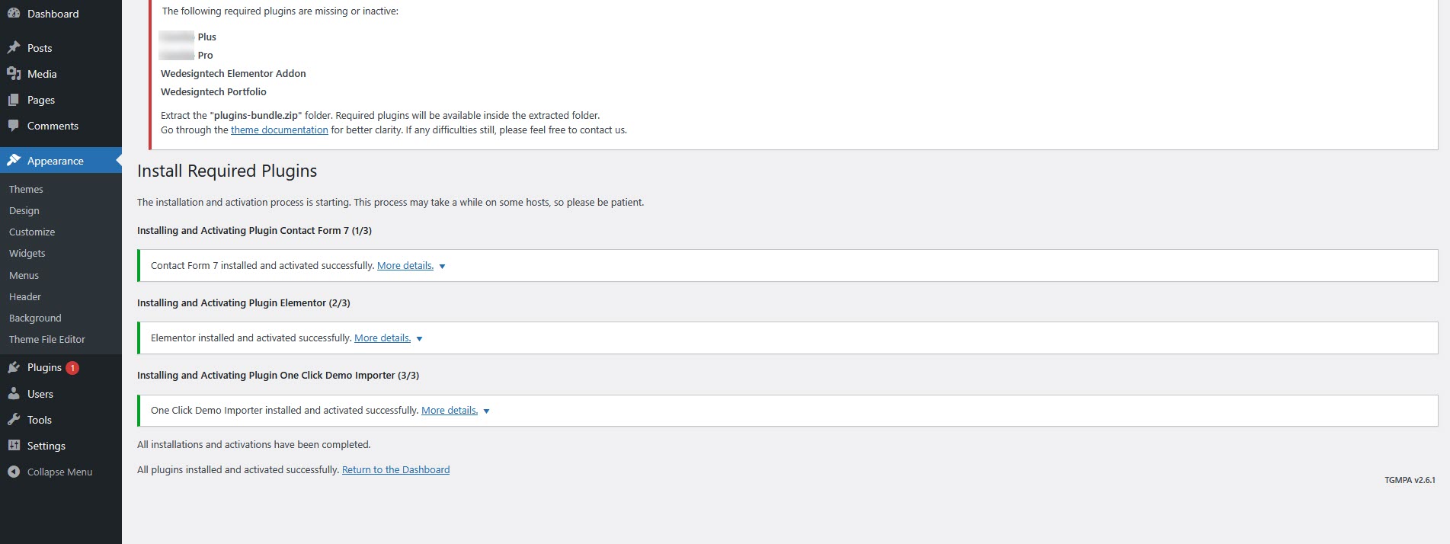Click the Plugins plug icon

point(14,368)
